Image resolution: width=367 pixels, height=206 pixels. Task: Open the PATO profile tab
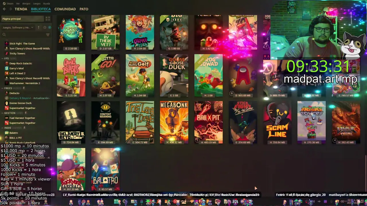tap(84, 9)
